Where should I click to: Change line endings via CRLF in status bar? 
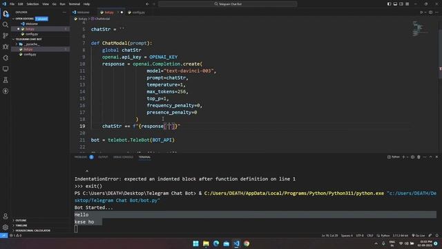click(370, 235)
